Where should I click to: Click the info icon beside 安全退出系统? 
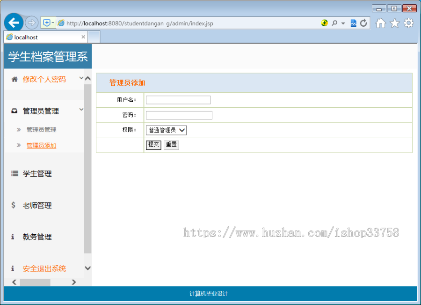pyautogui.click(x=13, y=268)
